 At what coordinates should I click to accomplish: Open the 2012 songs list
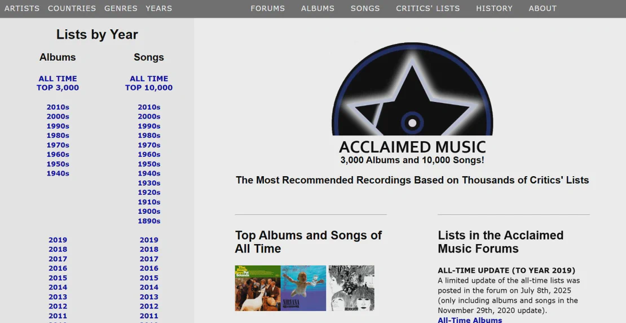coord(149,306)
